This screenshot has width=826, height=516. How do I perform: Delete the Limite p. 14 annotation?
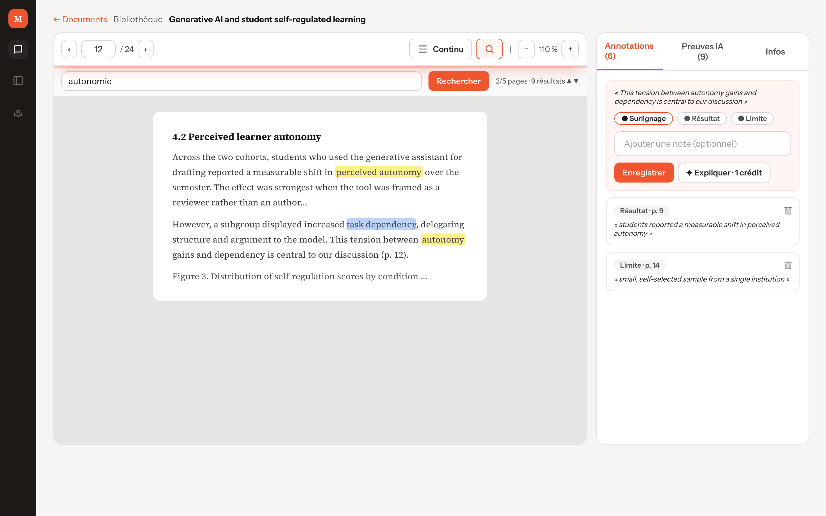tap(788, 265)
